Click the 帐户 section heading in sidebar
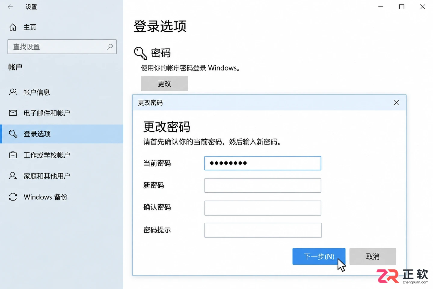Viewport: 433px width, 289px height. [x=15, y=67]
